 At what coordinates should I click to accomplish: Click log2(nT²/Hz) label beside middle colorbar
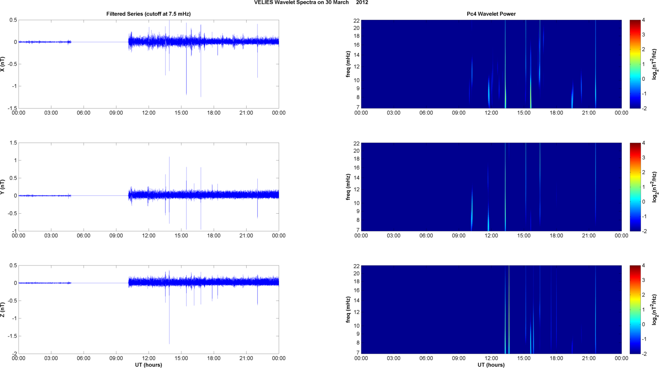(654, 187)
